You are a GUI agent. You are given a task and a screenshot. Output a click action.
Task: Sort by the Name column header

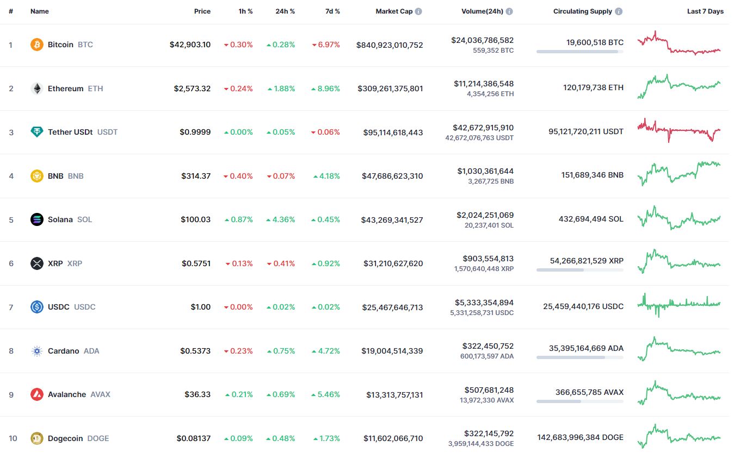click(40, 11)
